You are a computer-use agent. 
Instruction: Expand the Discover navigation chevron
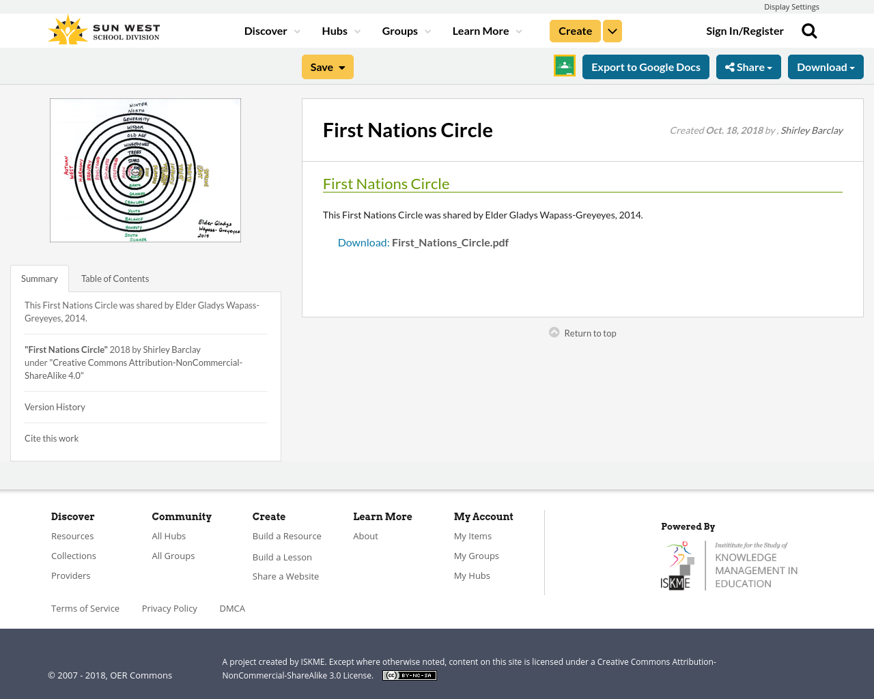(x=296, y=30)
